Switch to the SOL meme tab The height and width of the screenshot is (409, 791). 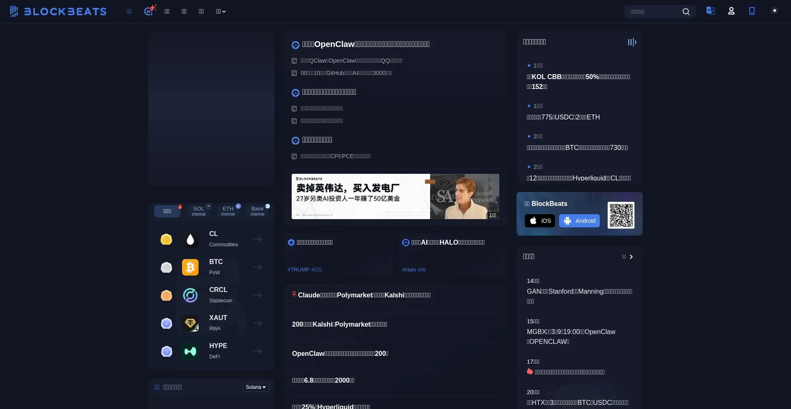pyautogui.click(x=199, y=211)
